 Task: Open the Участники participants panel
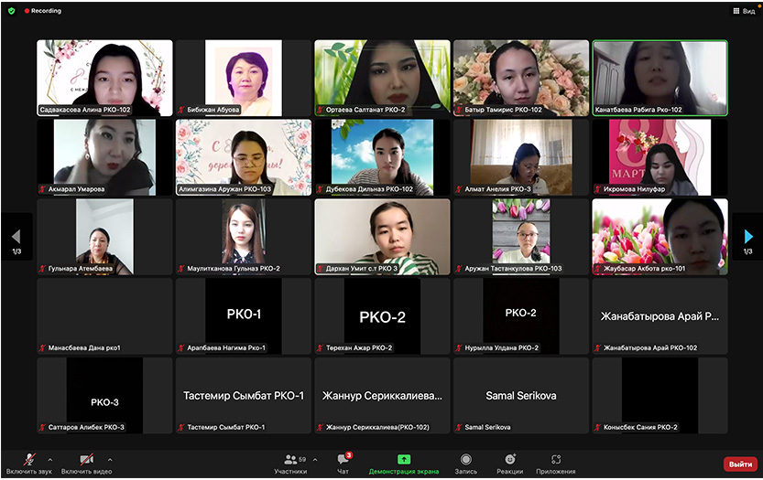(x=295, y=462)
